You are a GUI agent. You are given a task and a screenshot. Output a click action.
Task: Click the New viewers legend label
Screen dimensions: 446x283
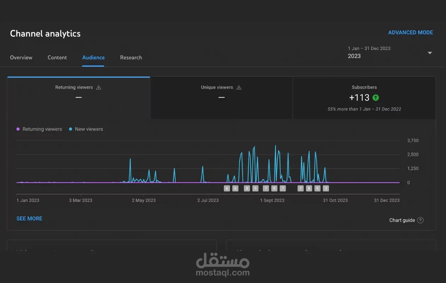click(x=89, y=129)
